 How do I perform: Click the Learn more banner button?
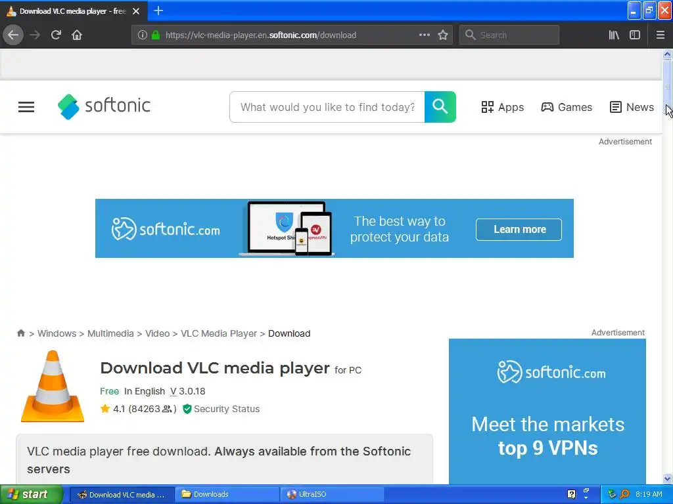click(x=519, y=229)
